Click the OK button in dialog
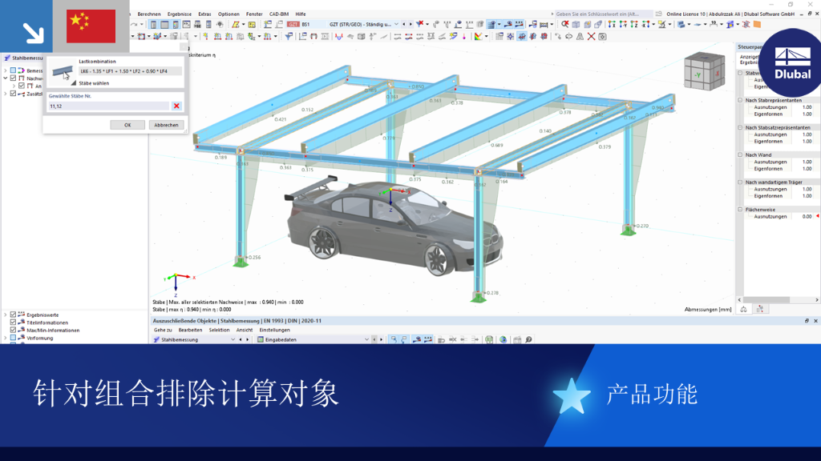Viewport: 821px width, 461px height. 127,125
